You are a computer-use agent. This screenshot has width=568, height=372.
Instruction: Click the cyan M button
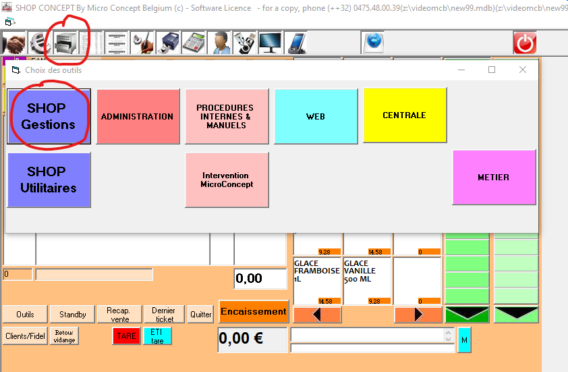pyautogui.click(x=464, y=340)
